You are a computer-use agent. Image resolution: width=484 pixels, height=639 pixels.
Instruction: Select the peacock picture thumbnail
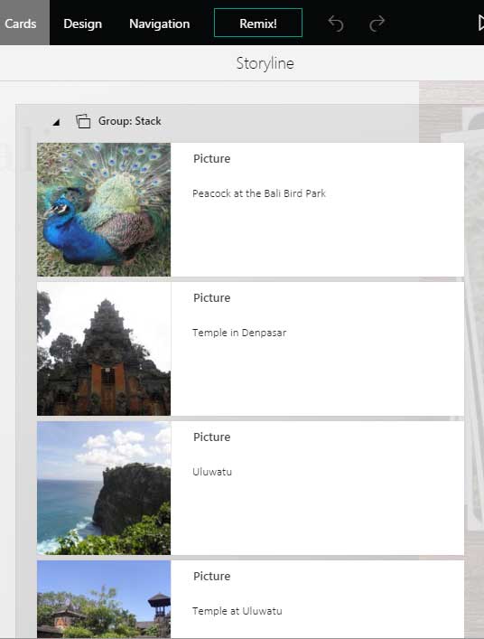[104, 210]
